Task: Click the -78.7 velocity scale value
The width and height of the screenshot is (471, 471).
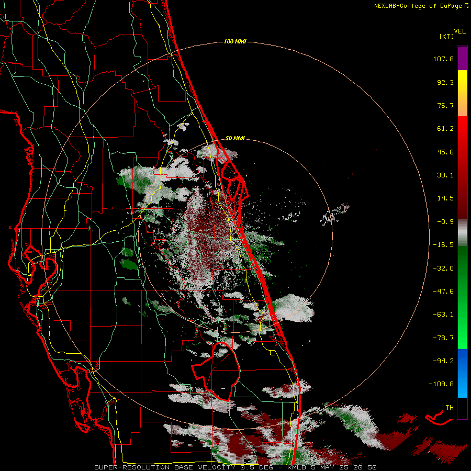Action: [443, 338]
